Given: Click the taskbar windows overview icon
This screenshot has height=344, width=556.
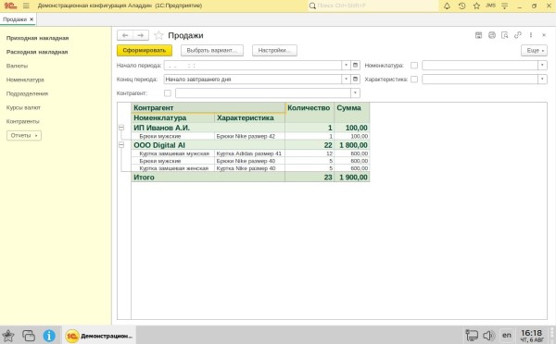Looking at the screenshot, I should [x=29, y=335].
